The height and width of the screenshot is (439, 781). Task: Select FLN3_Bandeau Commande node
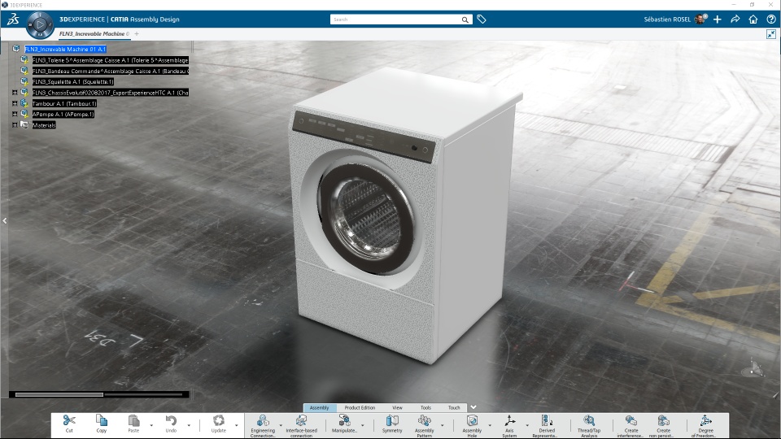pos(110,72)
